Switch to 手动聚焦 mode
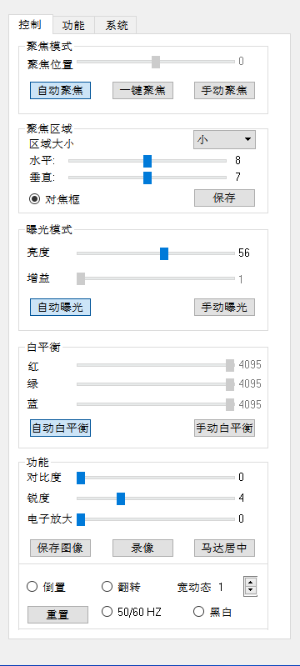Screen dimensions: 300x666 pos(224,91)
